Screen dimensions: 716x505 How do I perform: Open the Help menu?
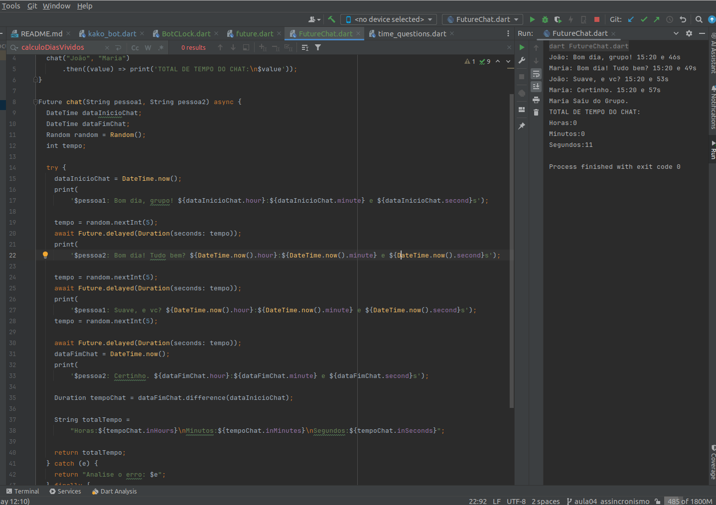[x=85, y=6]
